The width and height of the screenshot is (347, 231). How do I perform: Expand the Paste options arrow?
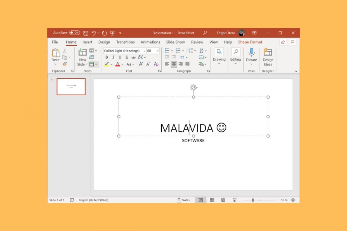coord(56,64)
